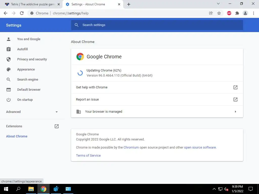This screenshot has height=194, width=259.
Task: Select Search engine in the sidebar
Action: (x=28, y=80)
